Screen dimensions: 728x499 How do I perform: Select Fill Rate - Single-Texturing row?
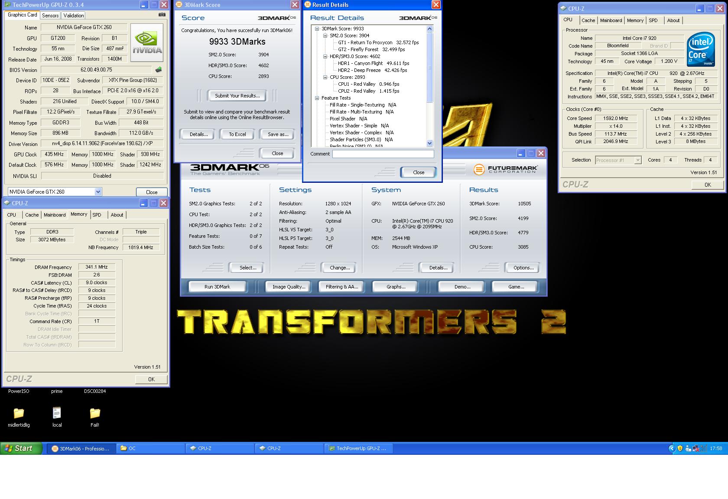point(363,105)
